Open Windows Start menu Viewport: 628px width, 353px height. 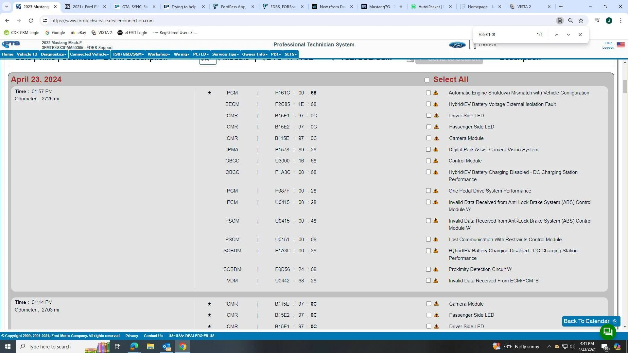pos(8,346)
